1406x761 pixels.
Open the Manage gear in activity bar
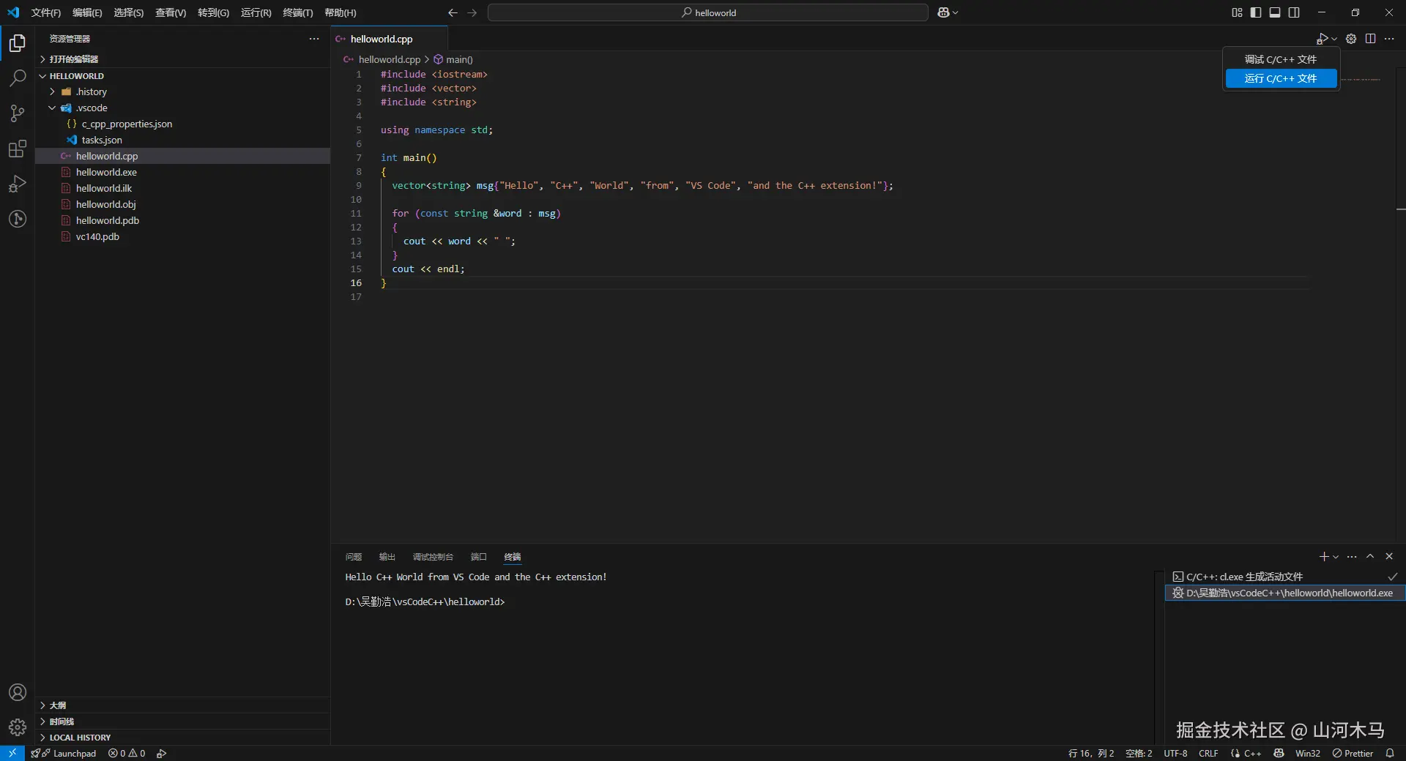coord(18,727)
